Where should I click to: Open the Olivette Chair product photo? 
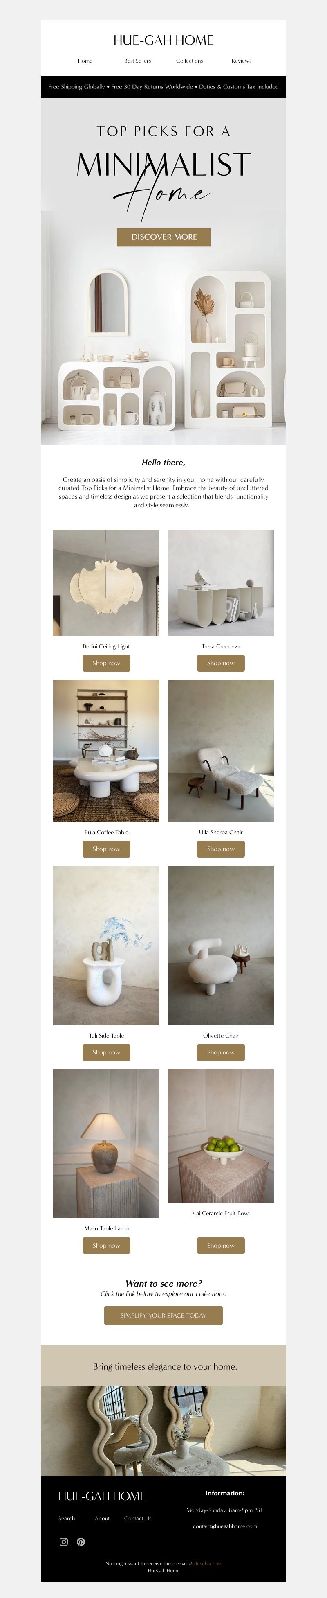pyautogui.click(x=220, y=946)
